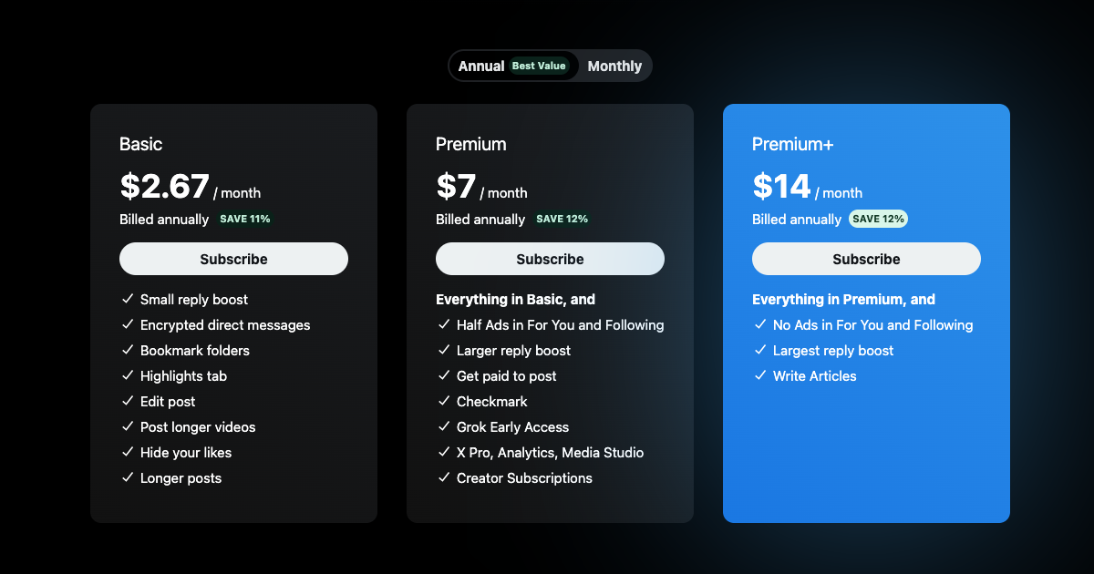Image resolution: width=1094 pixels, height=574 pixels.
Task: Click the X Pro, Analytics, Media Studio feature
Action: (550, 452)
